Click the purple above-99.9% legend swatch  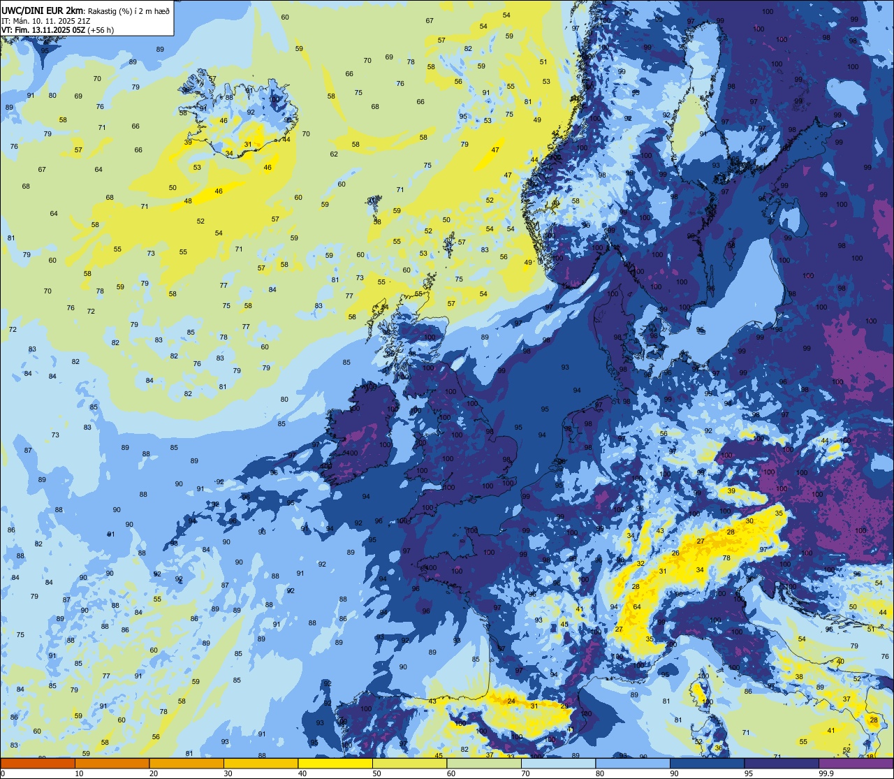tap(856, 763)
